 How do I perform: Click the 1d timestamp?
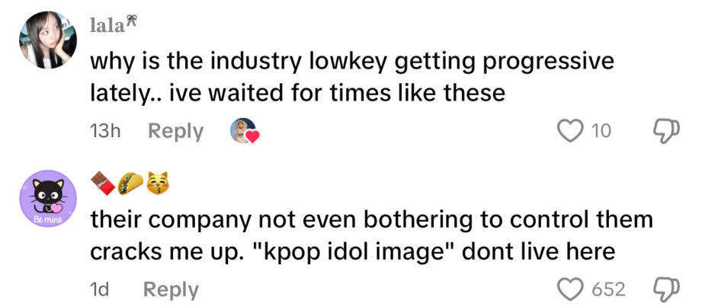click(101, 289)
